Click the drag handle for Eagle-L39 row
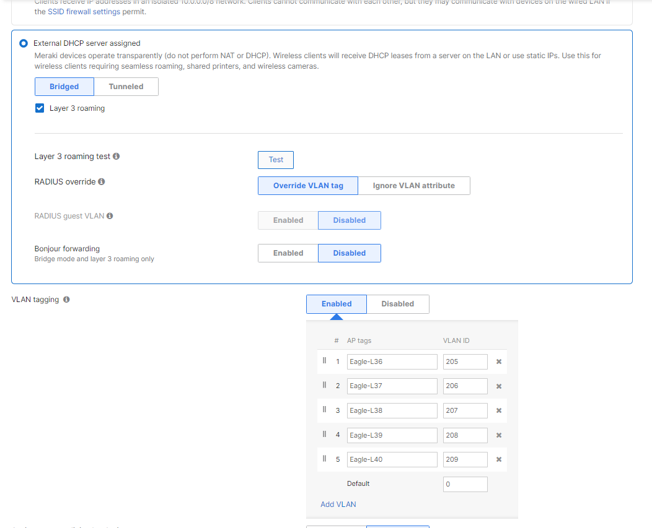This screenshot has width=652, height=528. [324, 434]
